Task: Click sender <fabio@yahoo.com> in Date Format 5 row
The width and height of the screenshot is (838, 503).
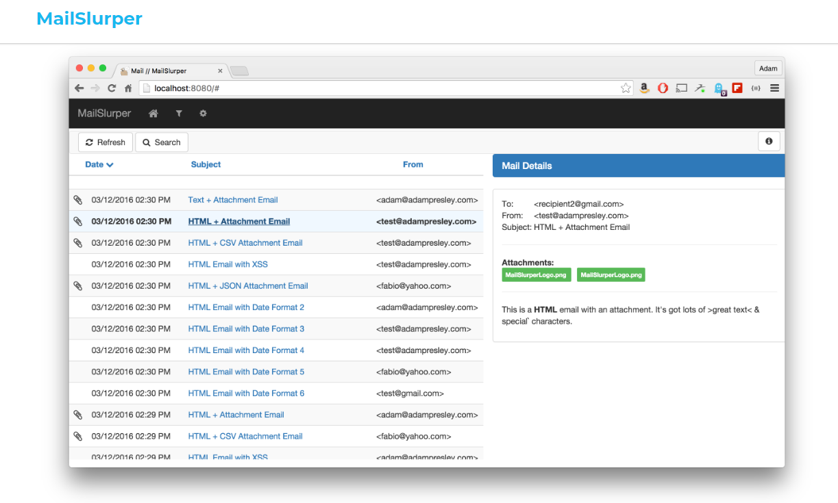Action: (413, 372)
